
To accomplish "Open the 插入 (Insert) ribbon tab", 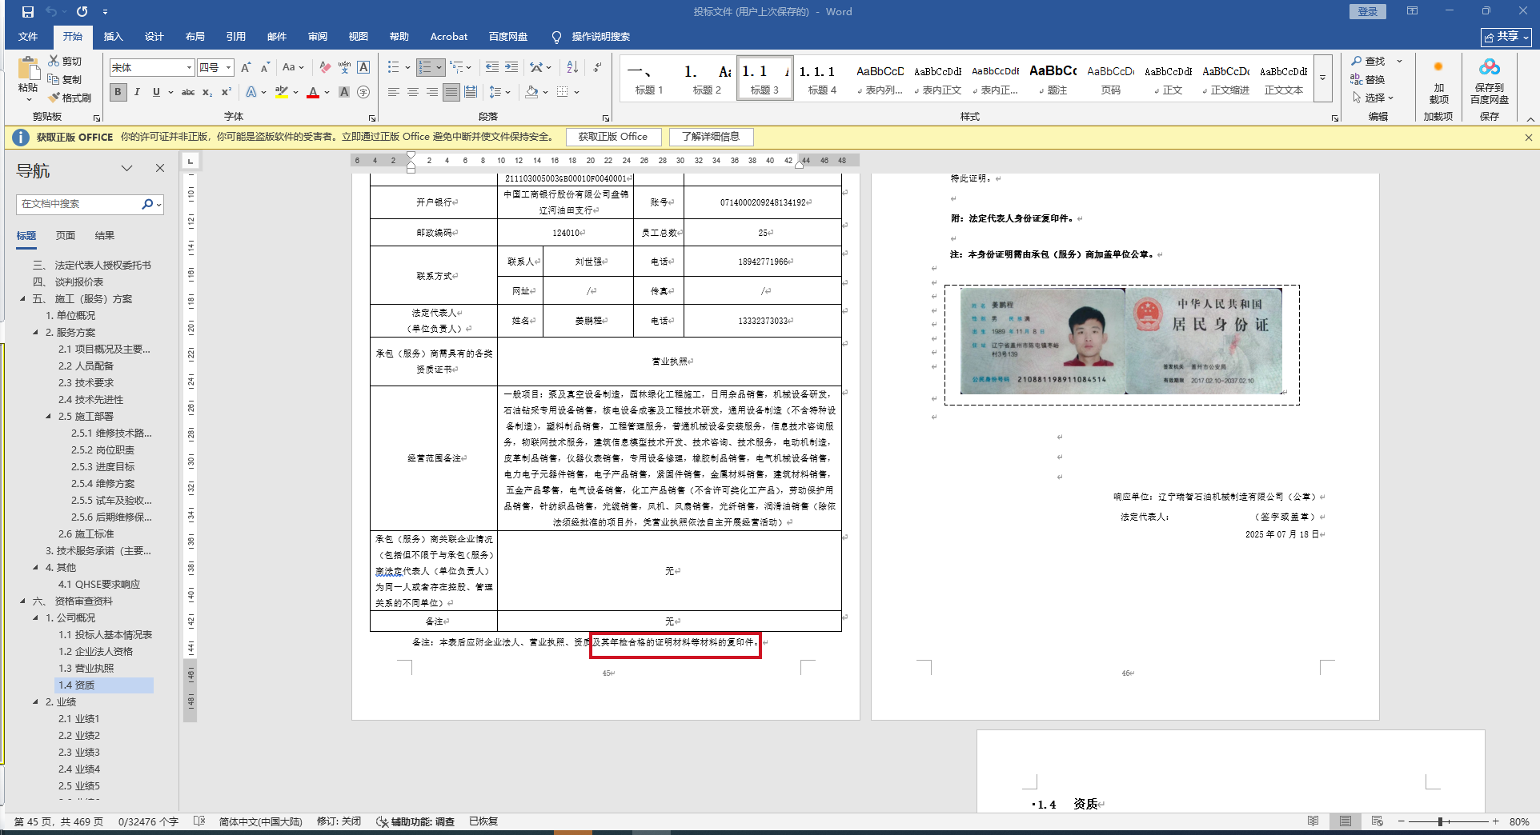I will pos(113,37).
